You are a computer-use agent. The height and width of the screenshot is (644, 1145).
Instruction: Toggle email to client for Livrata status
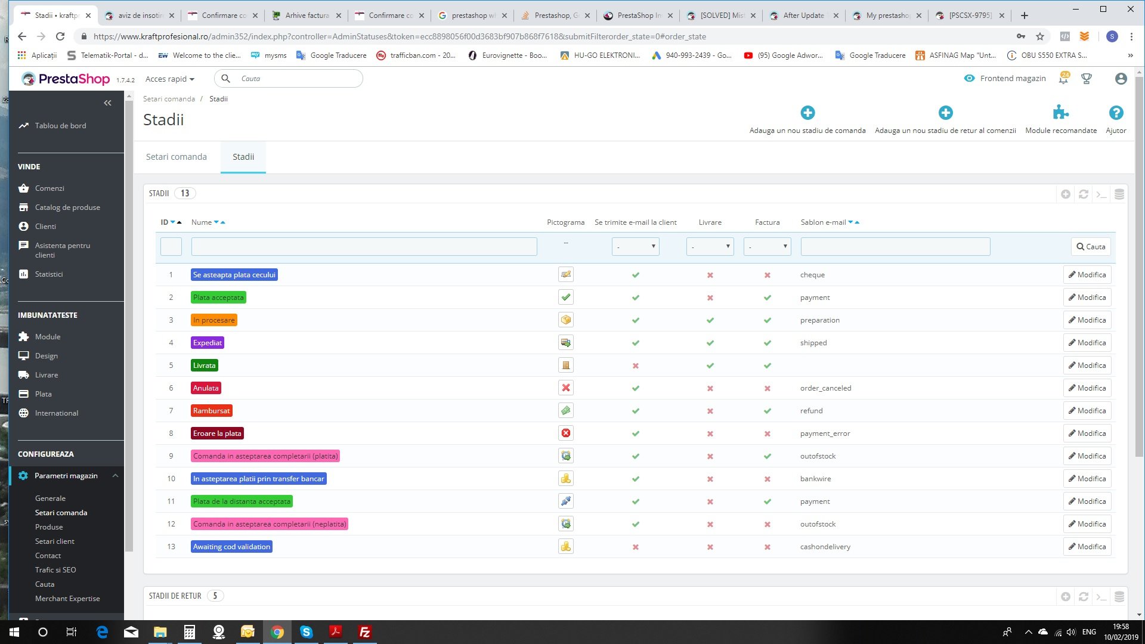pyautogui.click(x=635, y=366)
